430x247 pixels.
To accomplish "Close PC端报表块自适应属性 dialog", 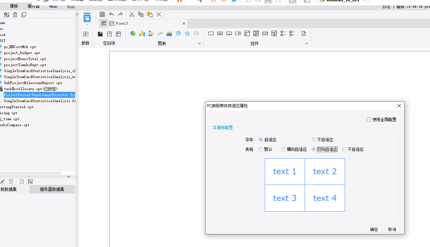I will (x=399, y=106).
